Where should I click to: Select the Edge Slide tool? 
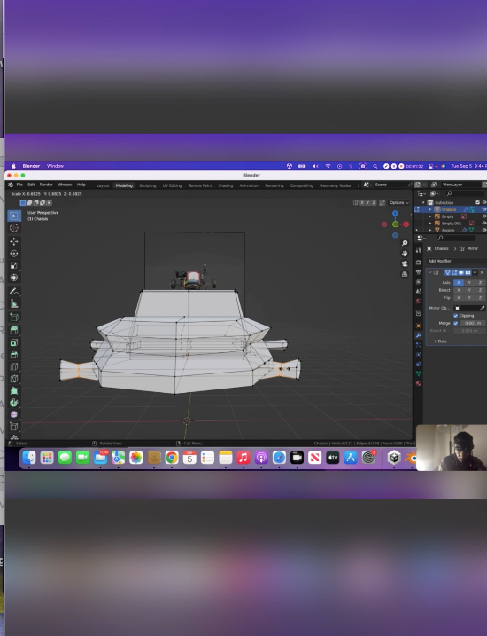(x=14, y=427)
